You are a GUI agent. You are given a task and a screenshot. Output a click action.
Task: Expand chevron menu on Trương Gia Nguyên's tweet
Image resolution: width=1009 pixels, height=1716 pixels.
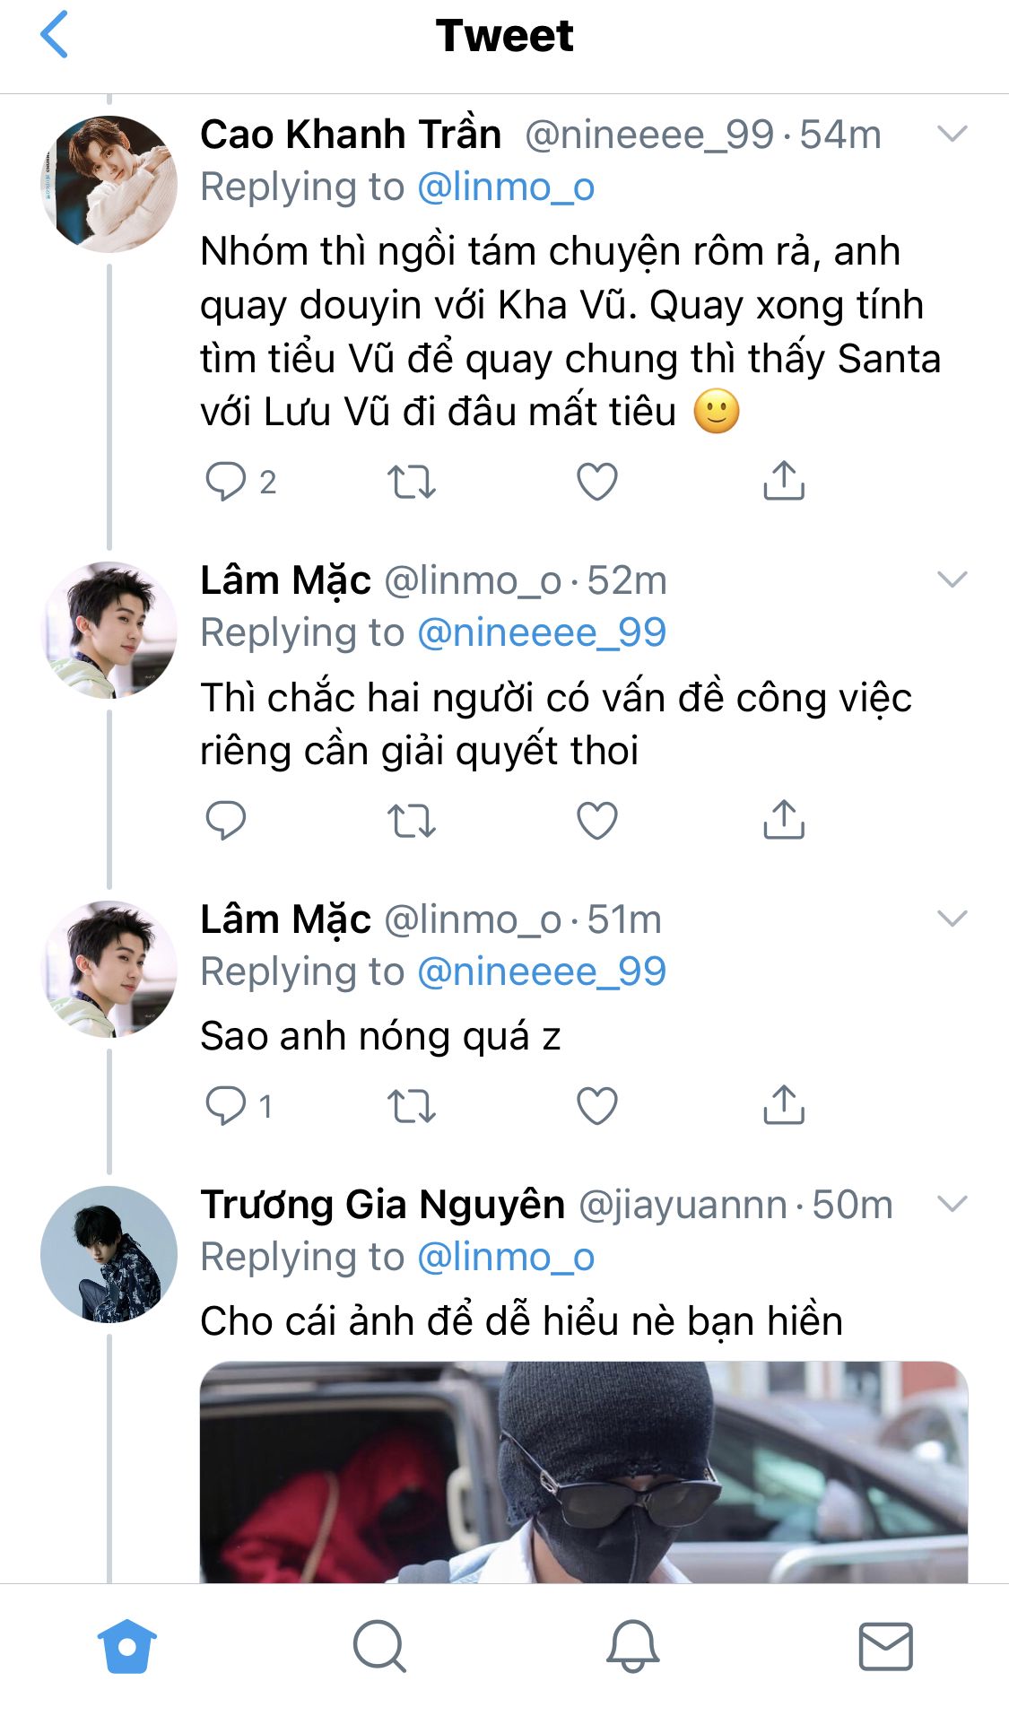coord(952,1203)
